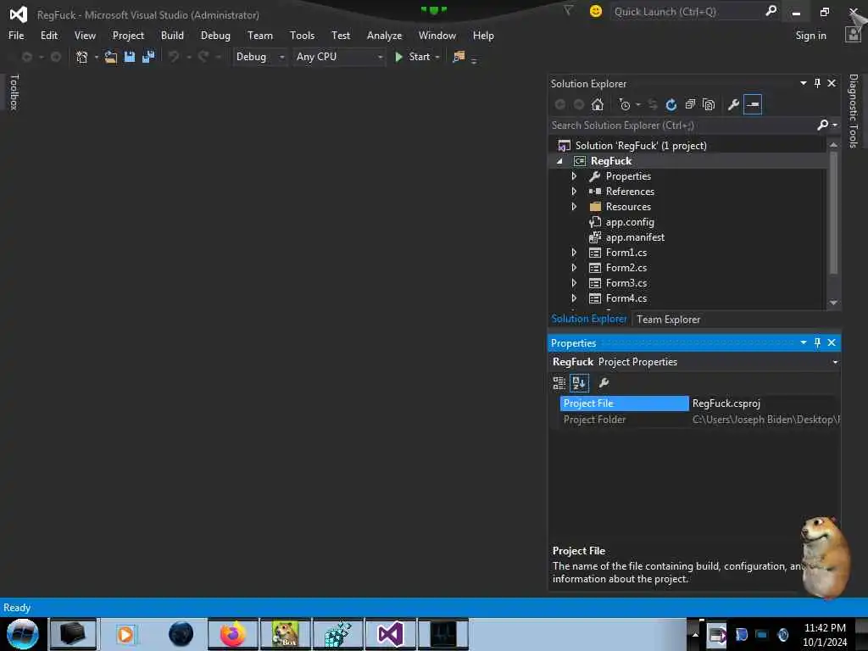Expand the Properties node in Solution Explorer

click(x=574, y=176)
